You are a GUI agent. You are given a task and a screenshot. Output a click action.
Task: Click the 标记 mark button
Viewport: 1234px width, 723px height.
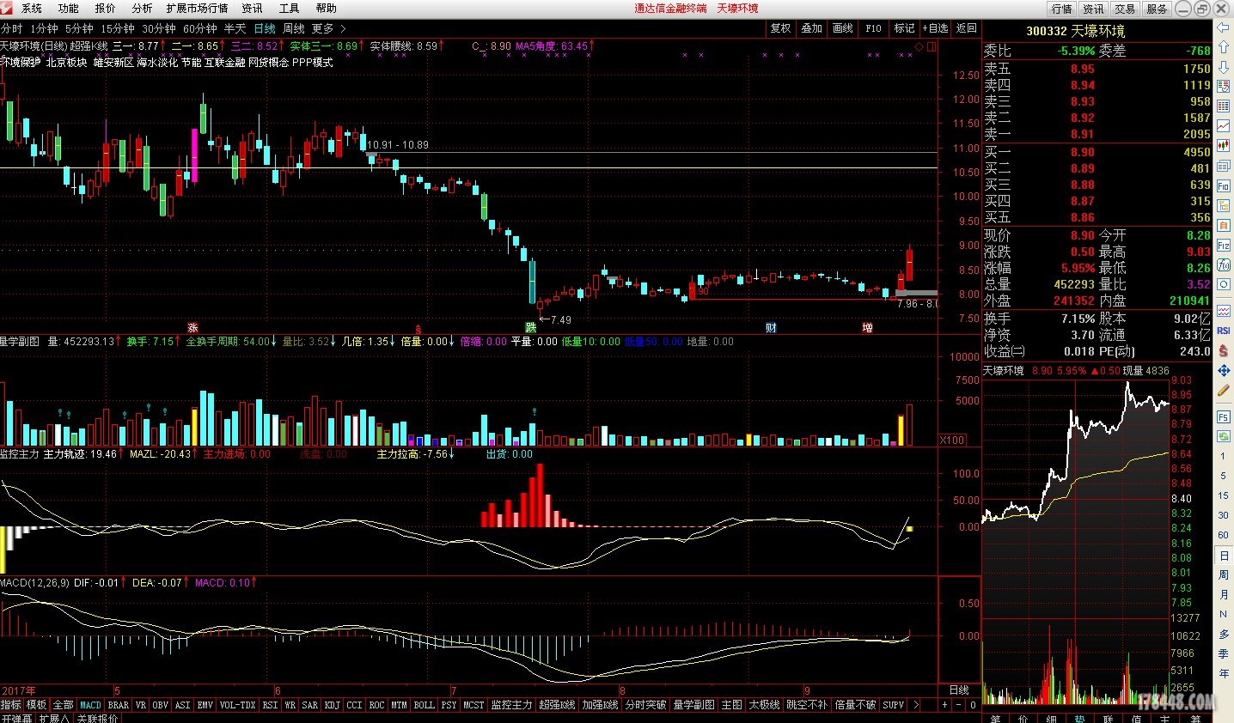[904, 28]
